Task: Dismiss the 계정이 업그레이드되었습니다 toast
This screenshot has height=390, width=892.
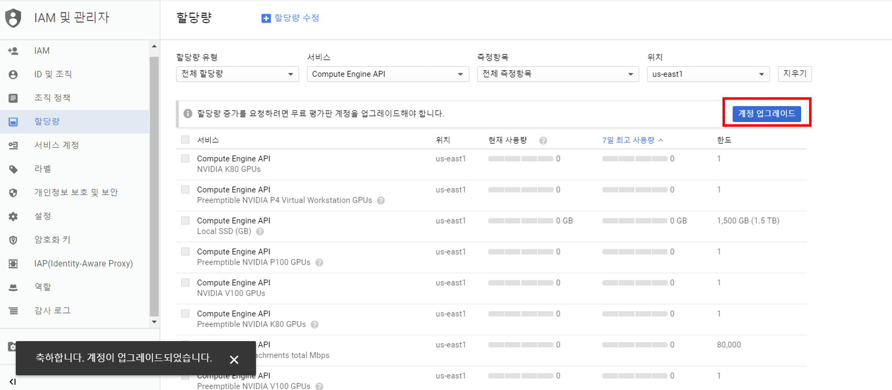Action: [234, 359]
